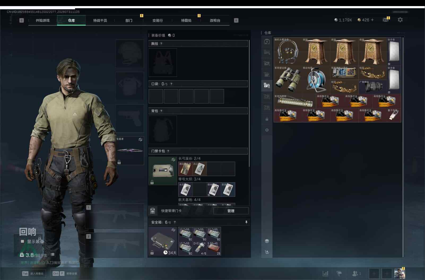Click the player avatar in bottom corner

click(x=400, y=273)
